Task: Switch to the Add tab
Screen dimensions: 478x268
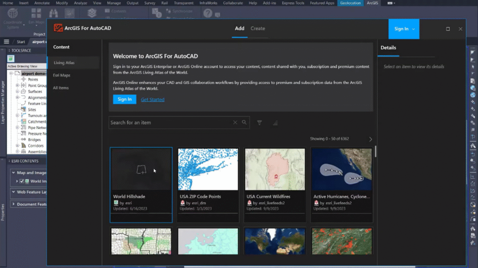Action: [x=239, y=28]
